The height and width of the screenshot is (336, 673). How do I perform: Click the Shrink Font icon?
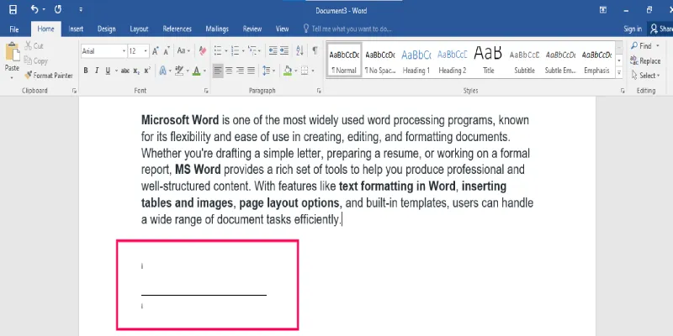(166, 51)
